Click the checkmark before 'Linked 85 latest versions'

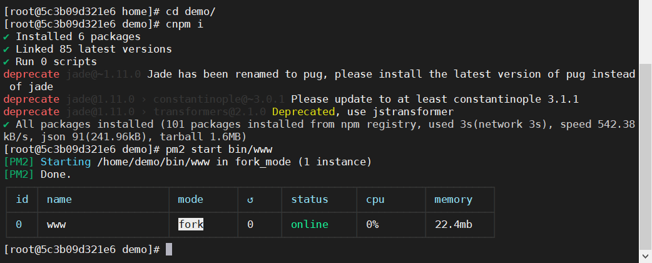[x=7, y=49]
